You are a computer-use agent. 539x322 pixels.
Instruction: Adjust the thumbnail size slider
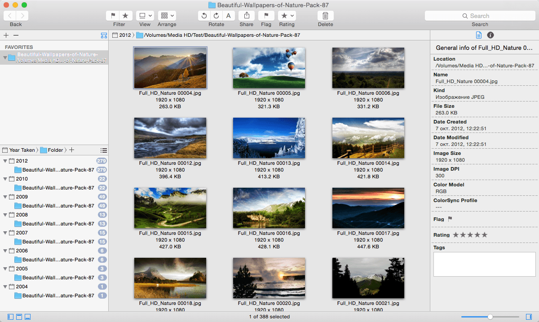[x=490, y=317]
